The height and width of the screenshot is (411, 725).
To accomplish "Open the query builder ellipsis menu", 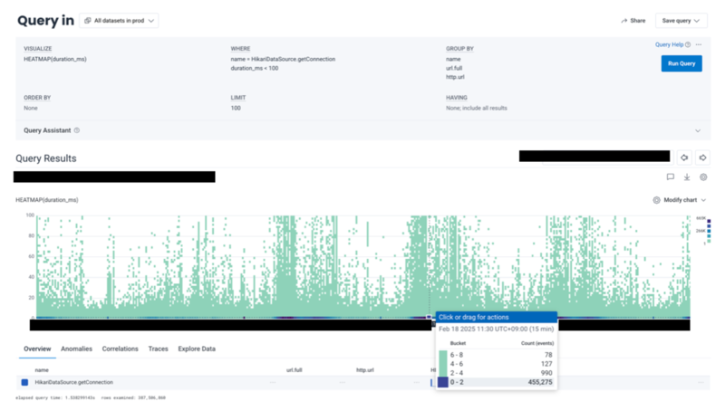I will (x=699, y=44).
